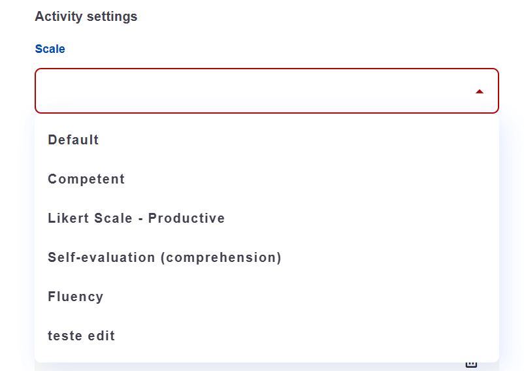Viewport: 524px width, 371px height.
Task: Click the word edit in last option
Action: point(101,336)
